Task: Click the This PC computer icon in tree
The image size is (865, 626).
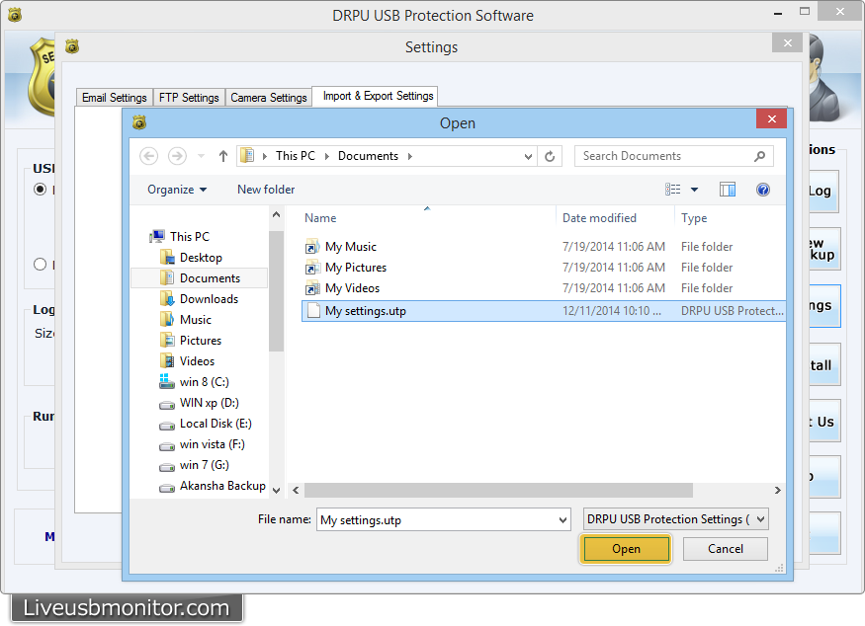Action: [157, 236]
